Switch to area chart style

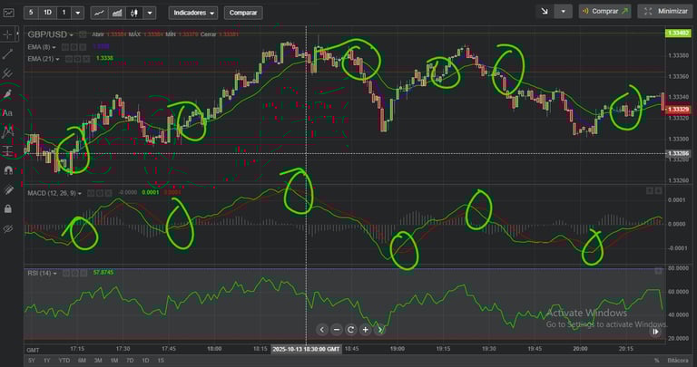coord(117,13)
